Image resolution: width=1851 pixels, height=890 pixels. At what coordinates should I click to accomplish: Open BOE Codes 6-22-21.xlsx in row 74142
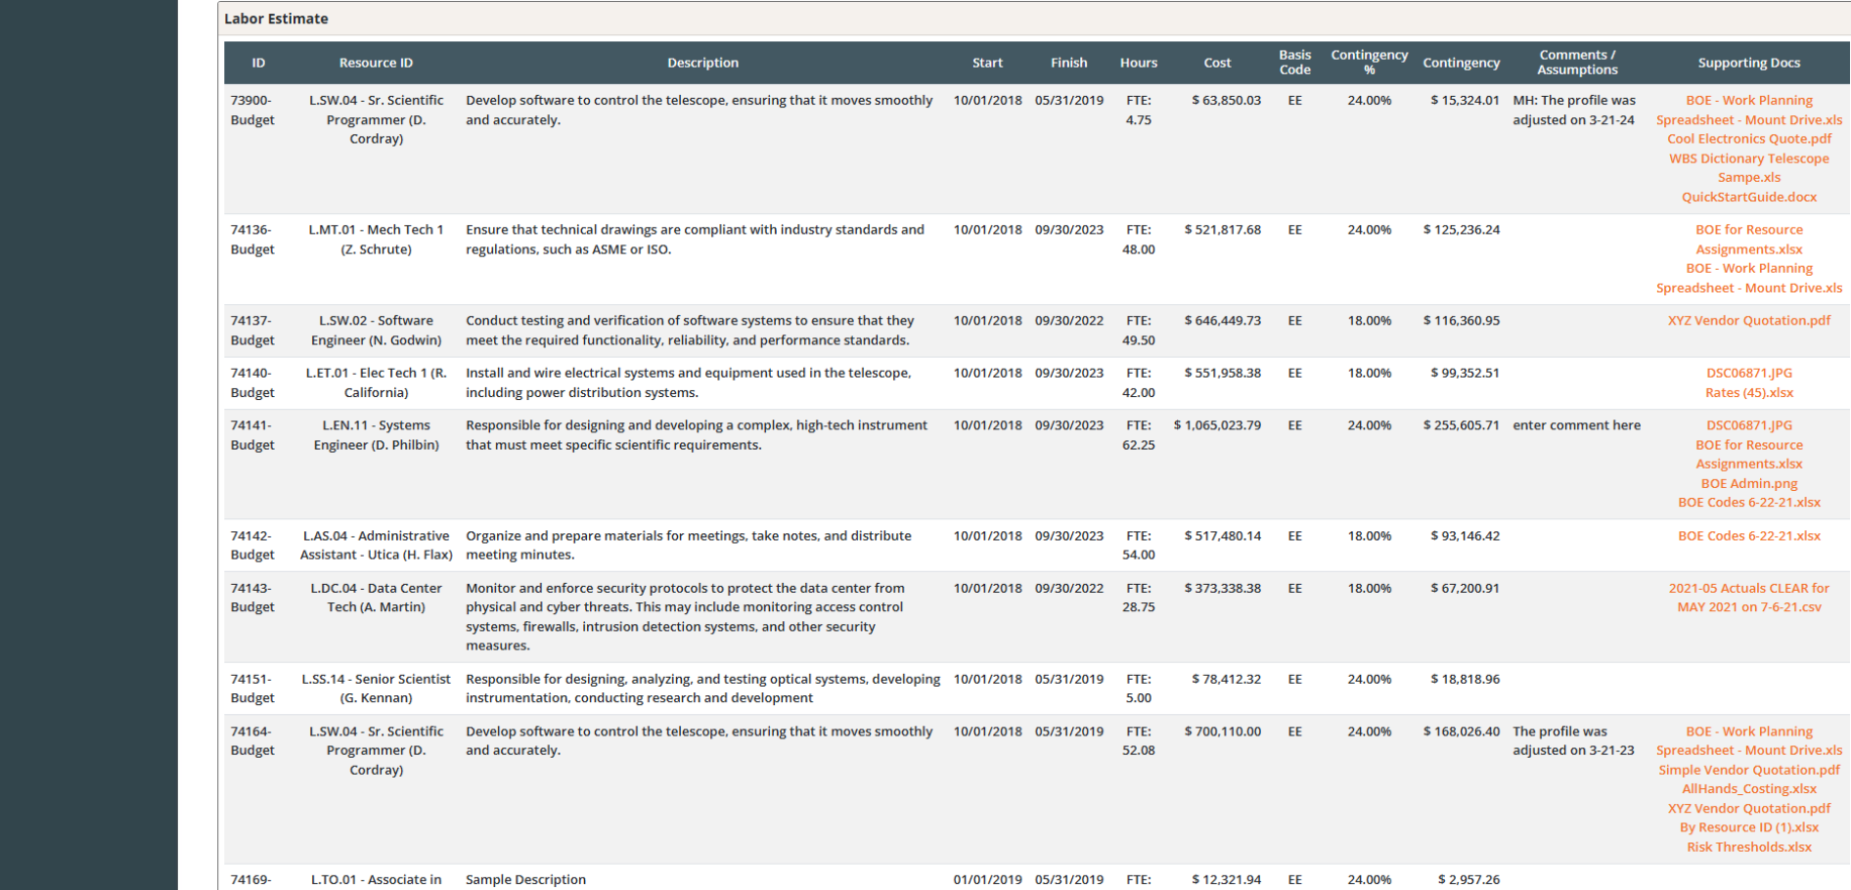click(1748, 535)
